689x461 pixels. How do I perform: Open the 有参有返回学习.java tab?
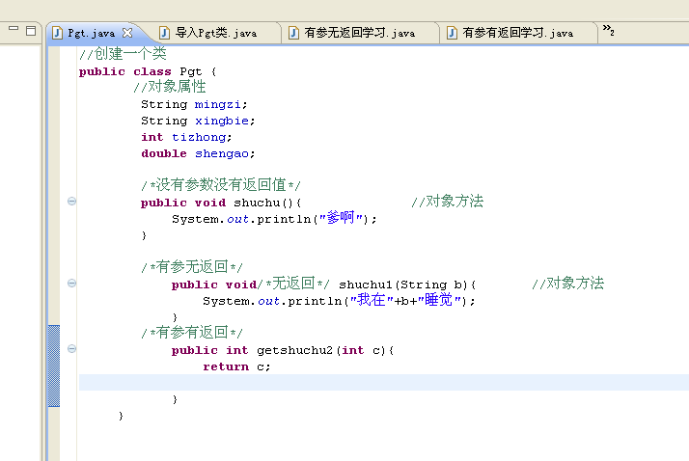point(517,33)
